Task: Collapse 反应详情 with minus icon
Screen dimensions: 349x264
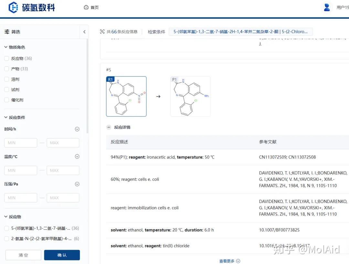Action: [x=109, y=127]
